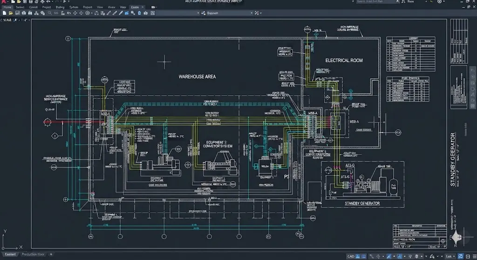
Task: Toggle the highlighted object snap button
Action: (x=389, y=256)
